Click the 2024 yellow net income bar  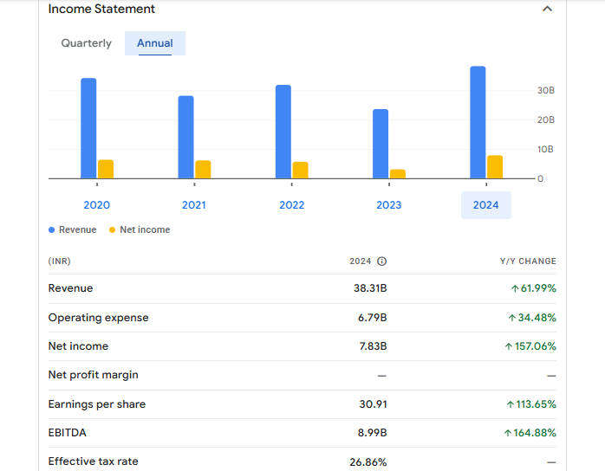coord(495,167)
